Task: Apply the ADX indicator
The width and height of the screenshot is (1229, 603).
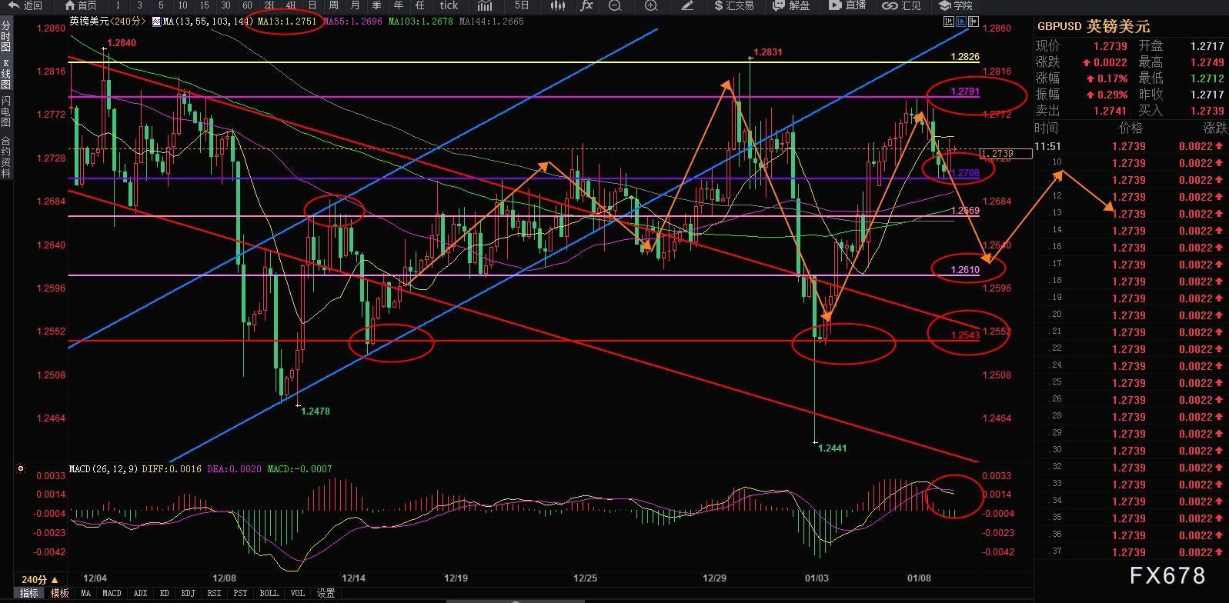Action: pyautogui.click(x=140, y=593)
